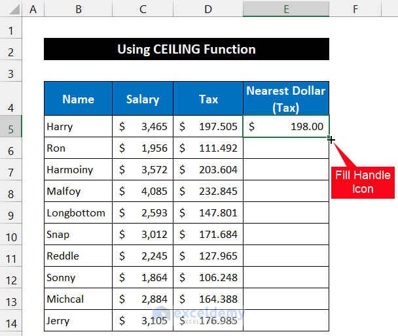The image size is (398, 336).
Task: Click the salary cell showing 2,245
Action: coord(143,256)
